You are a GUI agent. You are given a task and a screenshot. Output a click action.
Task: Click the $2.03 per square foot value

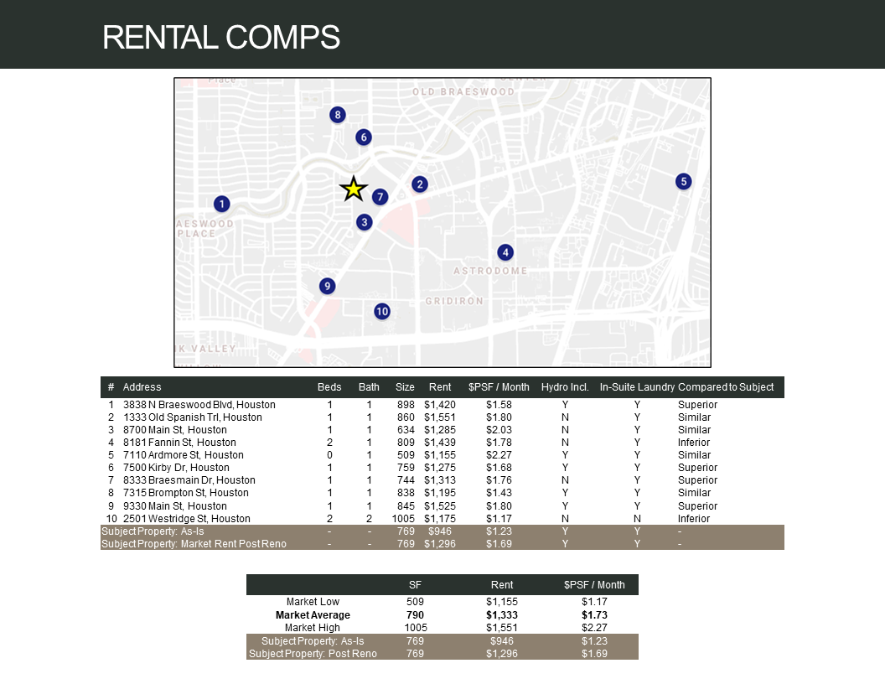click(x=499, y=429)
